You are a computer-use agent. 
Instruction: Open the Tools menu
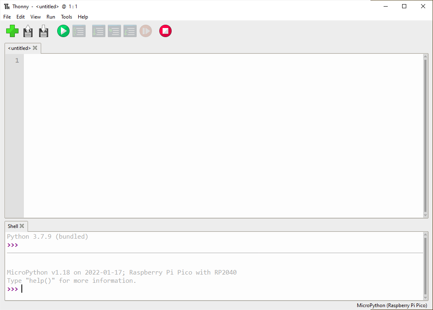coord(66,17)
